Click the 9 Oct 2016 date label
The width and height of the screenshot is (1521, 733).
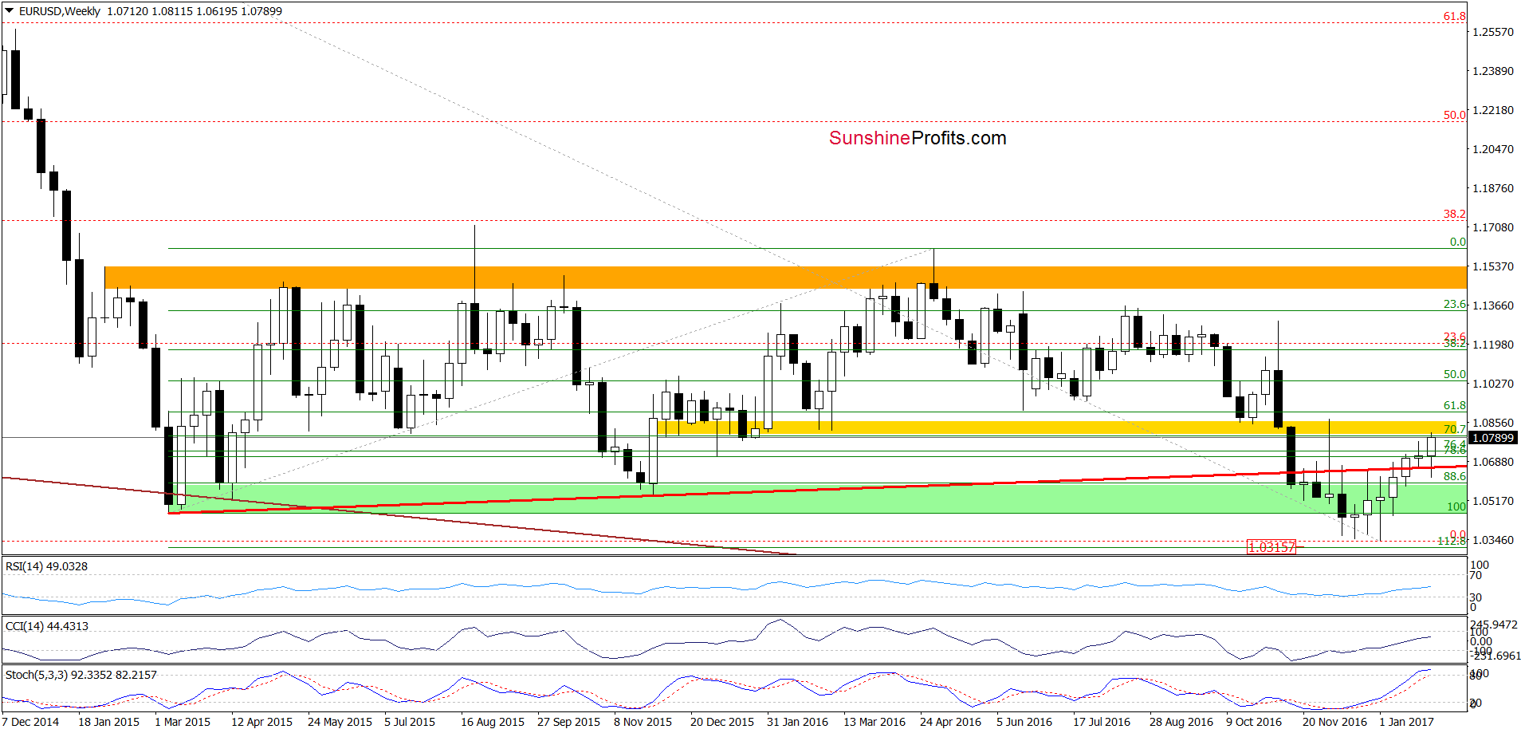tap(1254, 722)
